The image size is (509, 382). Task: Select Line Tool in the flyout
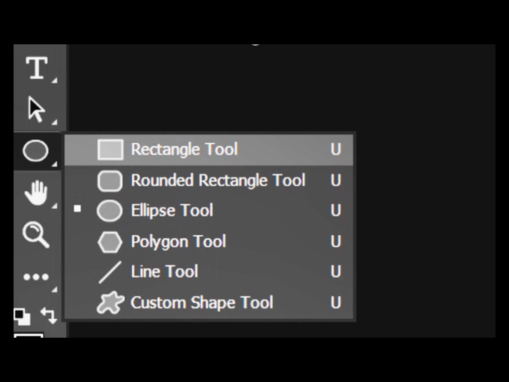pos(164,272)
